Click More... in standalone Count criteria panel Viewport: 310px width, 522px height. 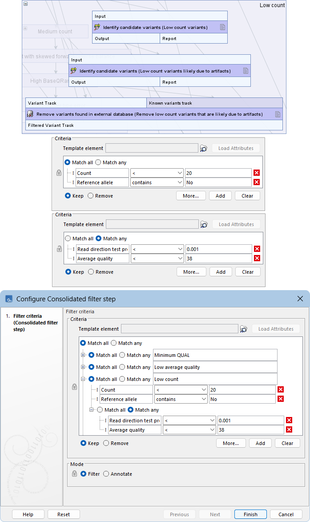191,196
